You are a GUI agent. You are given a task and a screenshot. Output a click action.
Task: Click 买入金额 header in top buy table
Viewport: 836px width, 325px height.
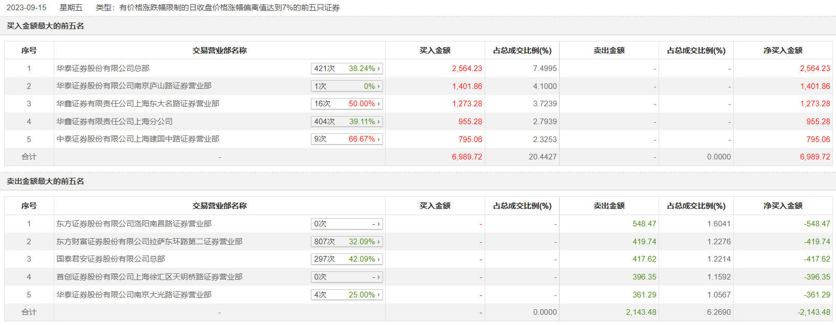(435, 51)
